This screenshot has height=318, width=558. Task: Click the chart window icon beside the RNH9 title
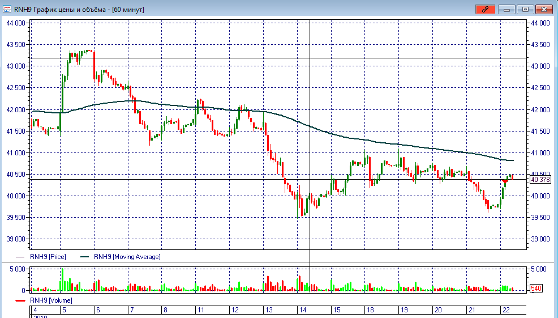coord(7,9)
